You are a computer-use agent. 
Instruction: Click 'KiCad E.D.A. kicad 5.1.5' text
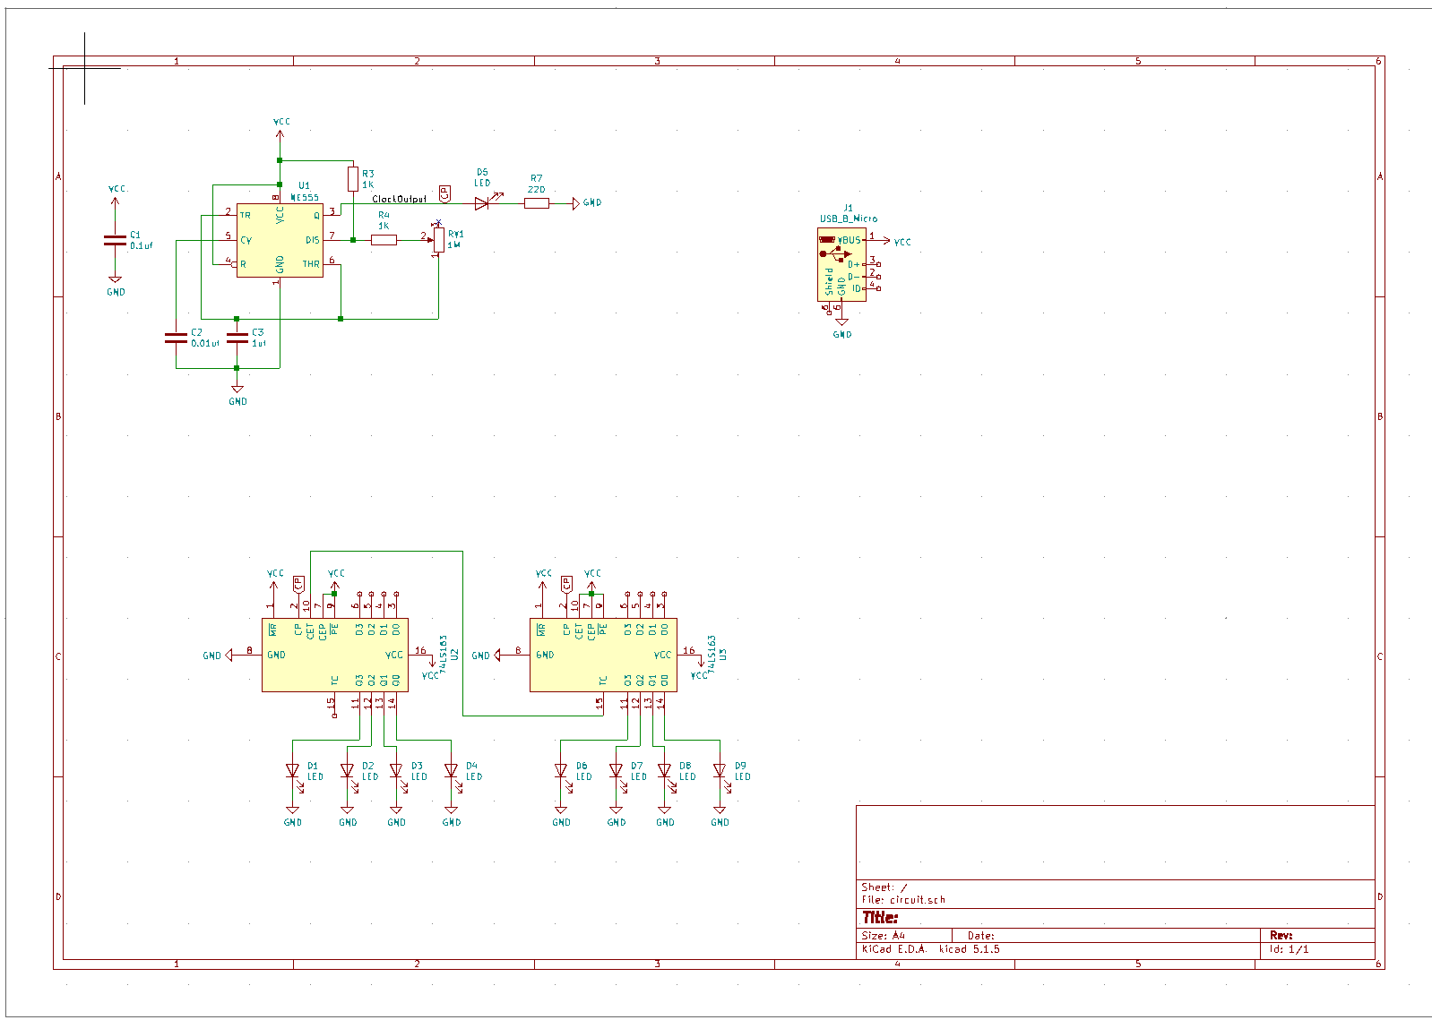click(931, 949)
